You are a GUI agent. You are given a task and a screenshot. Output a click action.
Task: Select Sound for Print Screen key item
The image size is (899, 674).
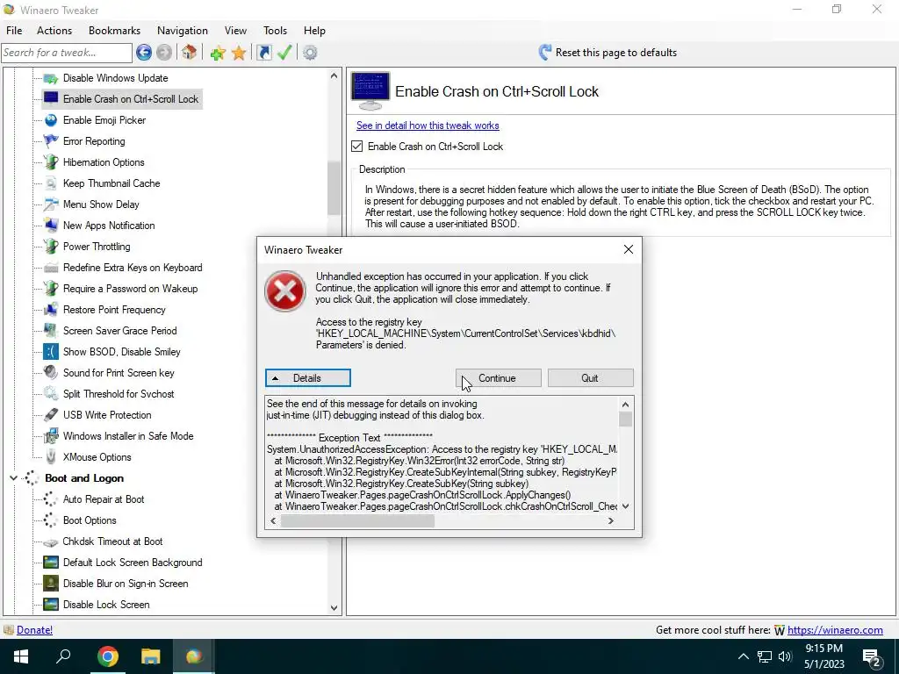click(119, 373)
